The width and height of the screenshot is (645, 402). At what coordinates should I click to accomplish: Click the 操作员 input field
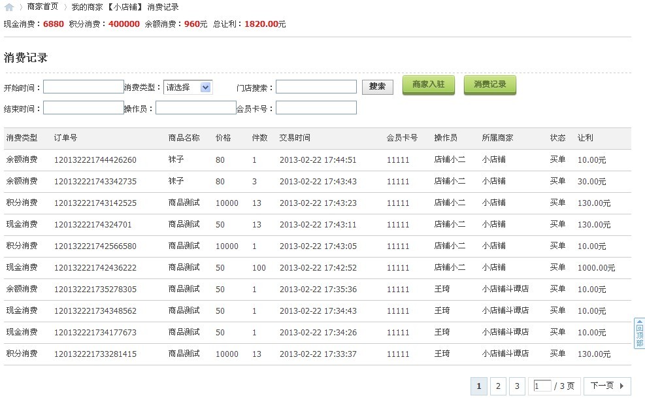pos(196,108)
